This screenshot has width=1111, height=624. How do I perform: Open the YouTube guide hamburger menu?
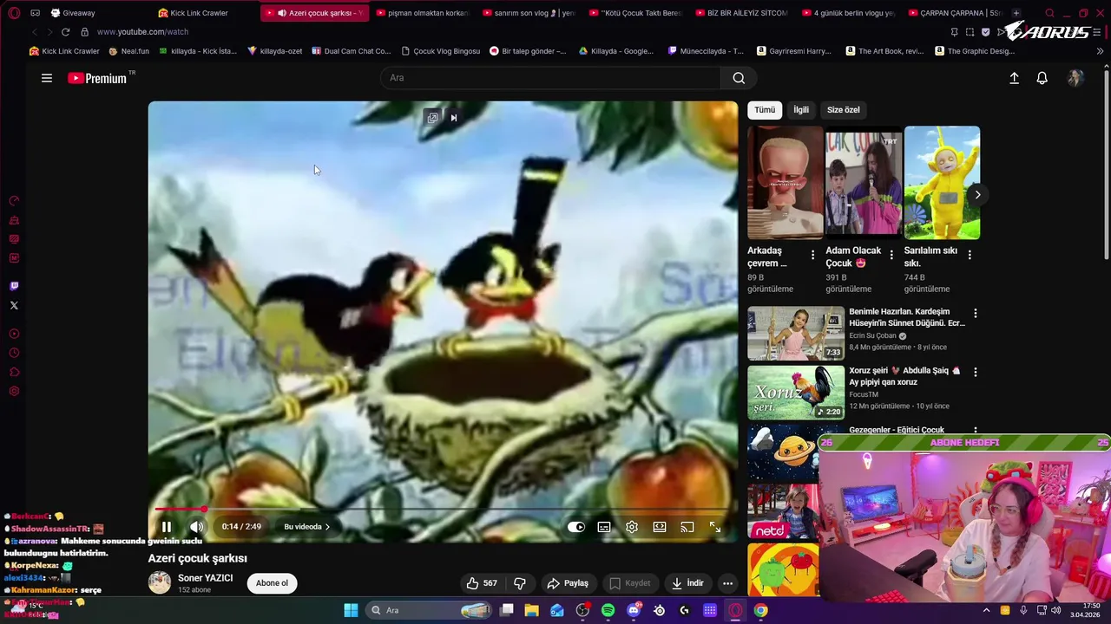[47, 78]
